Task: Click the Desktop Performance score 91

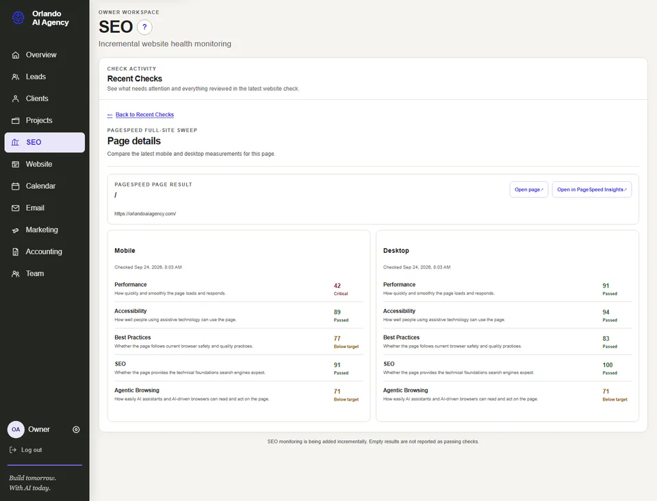Action: point(606,286)
